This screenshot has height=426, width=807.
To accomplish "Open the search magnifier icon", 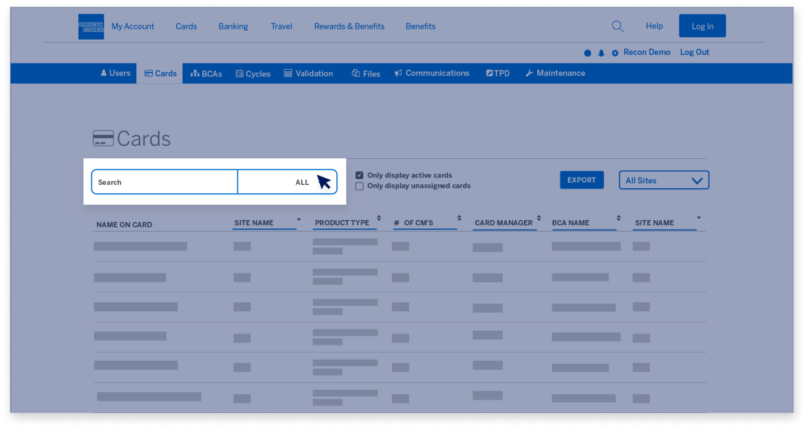I will (x=617, y=26).
